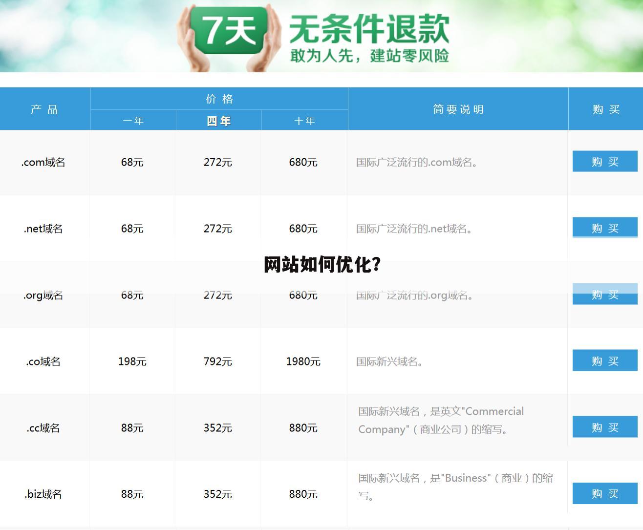The width and height of the screenshot is (643, 530).
Task: Click the 购买 button for .net域名
Action: pyautogui.click(x=604, y=227)
